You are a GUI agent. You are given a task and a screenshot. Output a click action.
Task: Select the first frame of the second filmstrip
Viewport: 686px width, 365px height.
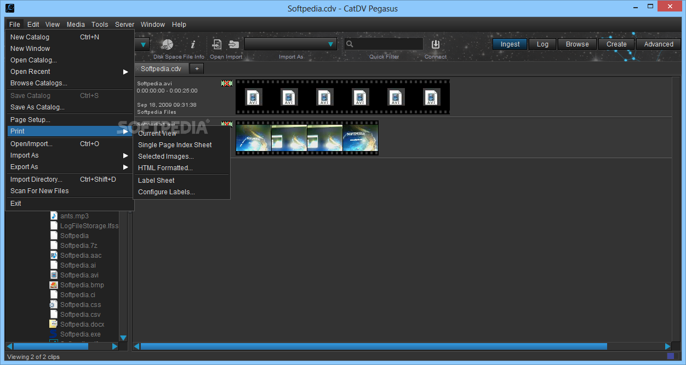254,138
